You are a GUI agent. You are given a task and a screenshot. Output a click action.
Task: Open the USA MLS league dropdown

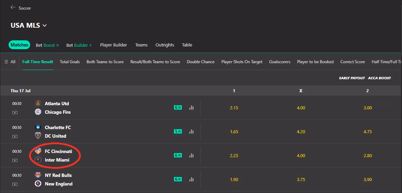[29, 25]
